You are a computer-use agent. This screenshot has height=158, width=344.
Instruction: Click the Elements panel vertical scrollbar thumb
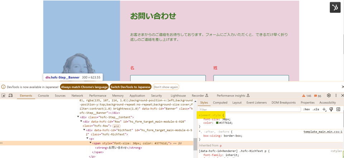(195, 144)
